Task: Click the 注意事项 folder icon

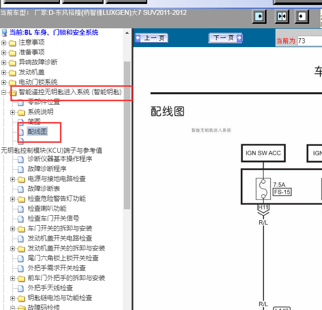Action: click(12, 43)
